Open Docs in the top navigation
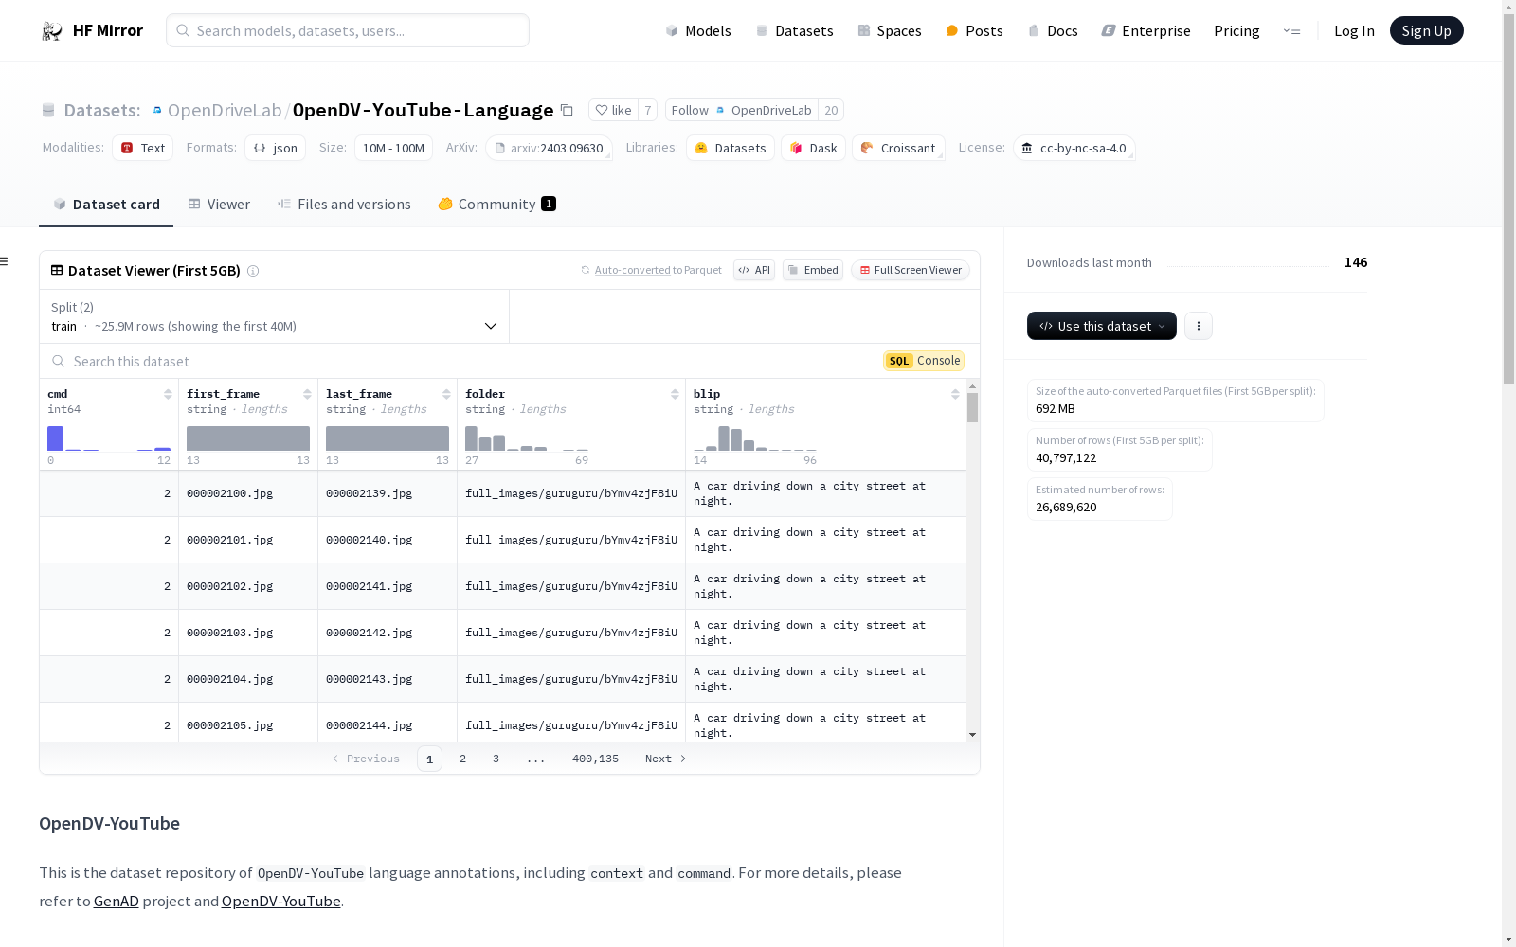 point(1053,31)
